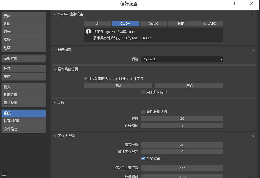This screenshot has width=260, height=178.
Task: Enable the 允许联机访问 checkbox
Action: pyautogui.click(x=143, y=112)
